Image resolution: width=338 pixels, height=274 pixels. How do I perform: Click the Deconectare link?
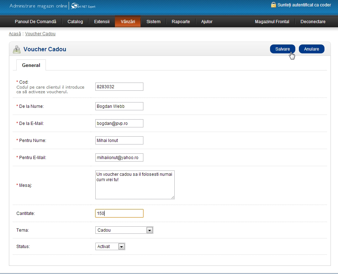pos(313,22)
